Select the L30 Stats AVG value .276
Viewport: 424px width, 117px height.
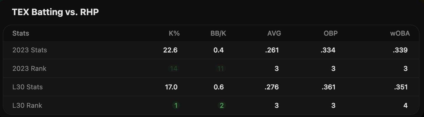point(272,87)
